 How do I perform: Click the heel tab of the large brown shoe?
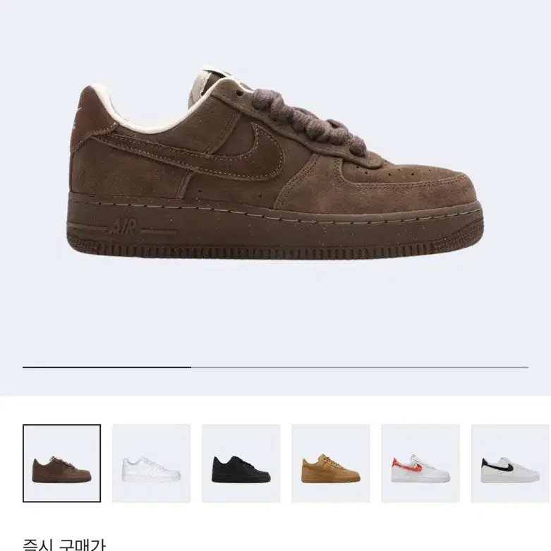(x=90, y=116)
